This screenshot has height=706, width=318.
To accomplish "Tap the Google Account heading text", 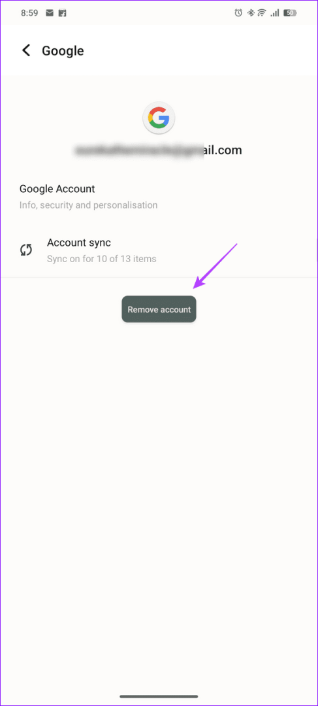I will point(57,189).
